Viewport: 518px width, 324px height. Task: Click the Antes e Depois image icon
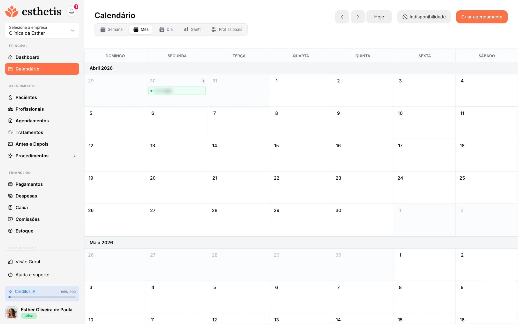click(x=10, y=144)
